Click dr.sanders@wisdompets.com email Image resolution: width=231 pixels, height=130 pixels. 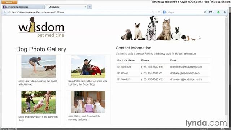[x=186, y=79]
